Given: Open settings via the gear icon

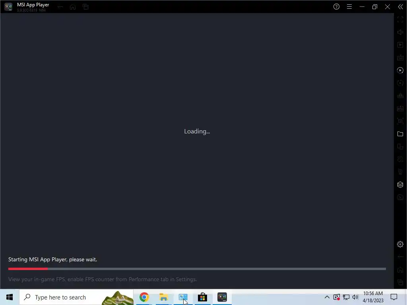Looking at the screenshot, I should [x=400, y=244].
